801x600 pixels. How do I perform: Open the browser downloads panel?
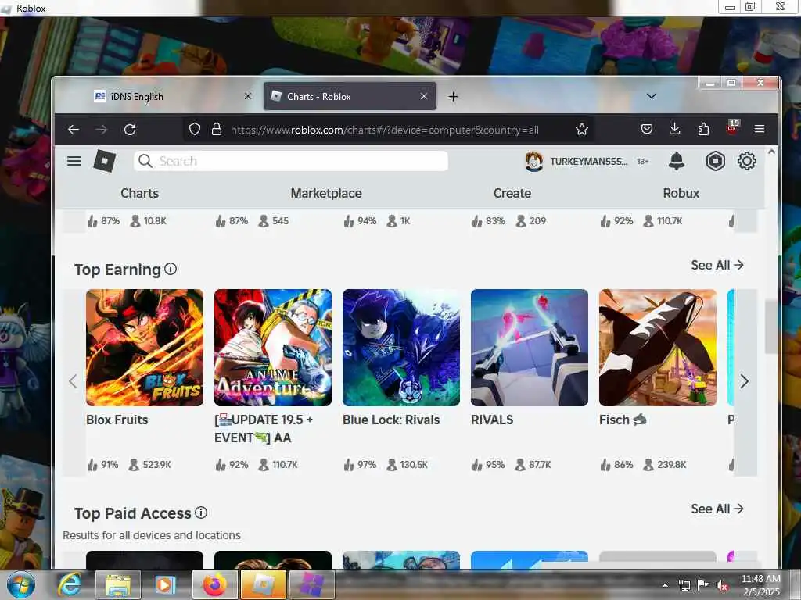coord(675,130)
